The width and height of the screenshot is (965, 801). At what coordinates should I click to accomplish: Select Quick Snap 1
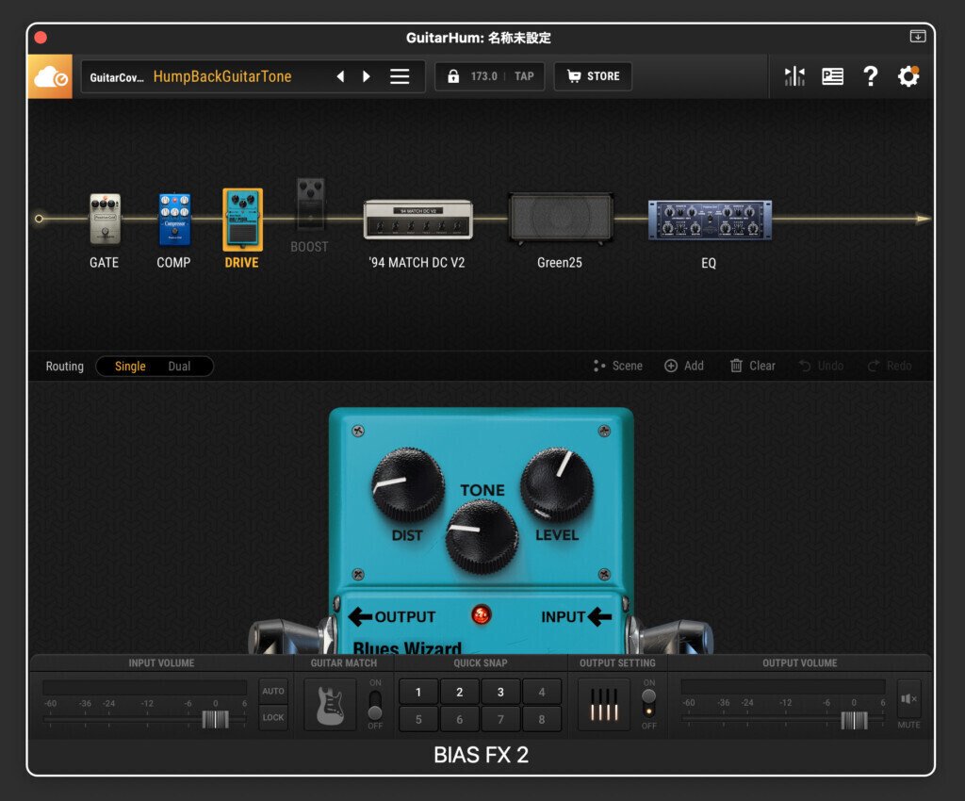pyautogui.click(x=418, y=692)
